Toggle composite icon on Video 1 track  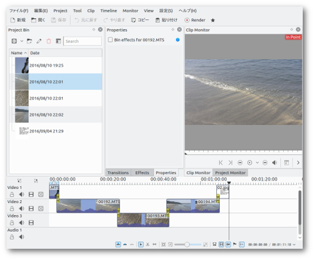tap(41, 194)
